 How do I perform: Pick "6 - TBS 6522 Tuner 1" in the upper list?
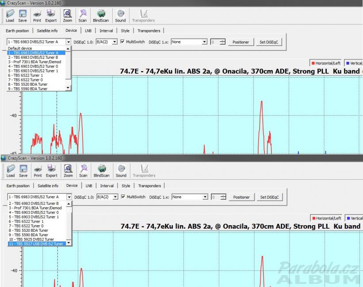point(36,76)
